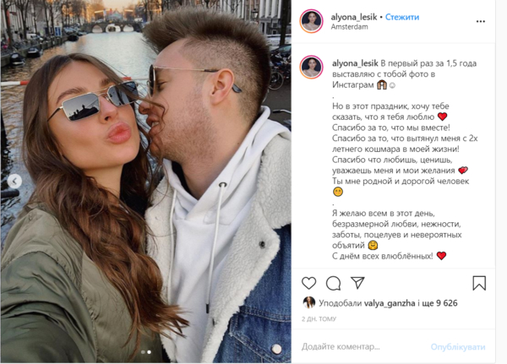Open alyona_lesik username in post header

pyautogui.click(x=354, y=17)
